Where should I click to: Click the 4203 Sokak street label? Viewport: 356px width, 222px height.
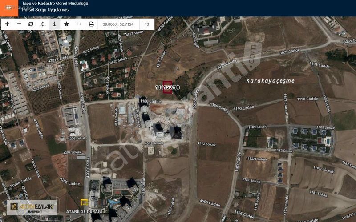tap(40, 87)
